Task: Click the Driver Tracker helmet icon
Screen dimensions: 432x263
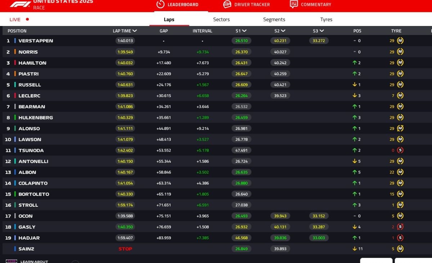Action: (227, 4)
